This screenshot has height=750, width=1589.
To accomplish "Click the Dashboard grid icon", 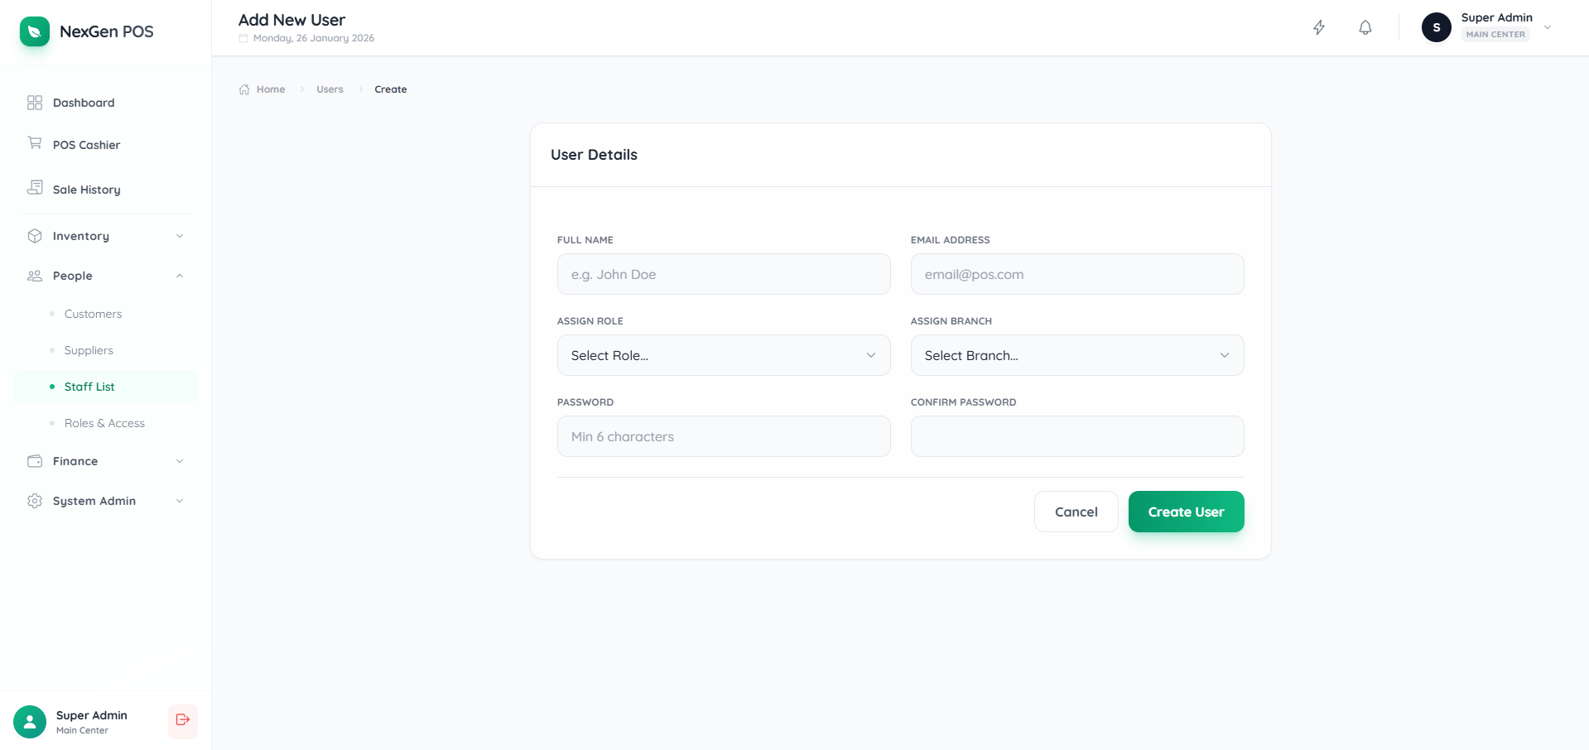I will click(34, 102).
